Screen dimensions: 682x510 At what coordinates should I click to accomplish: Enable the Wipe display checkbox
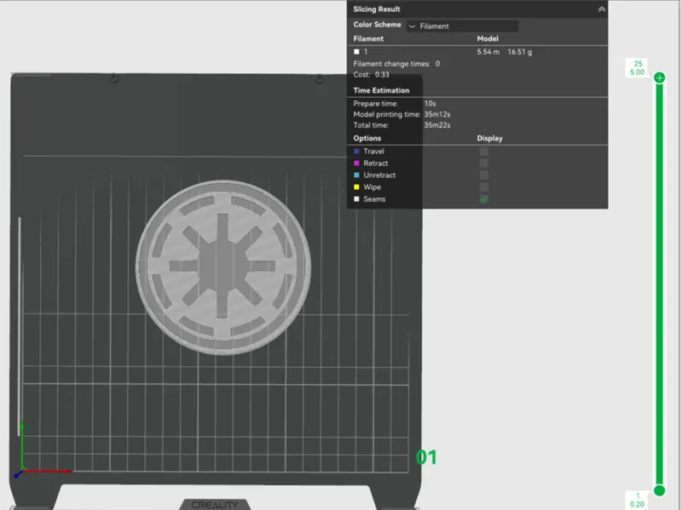coord(483,187)
